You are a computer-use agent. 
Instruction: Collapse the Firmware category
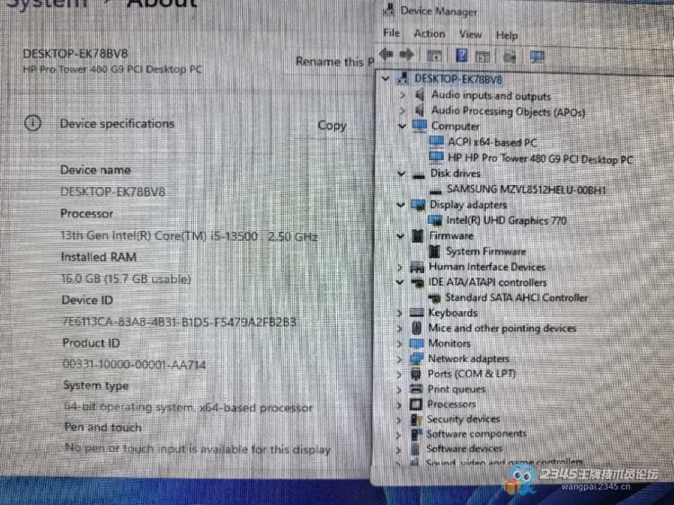click(400, 236)
